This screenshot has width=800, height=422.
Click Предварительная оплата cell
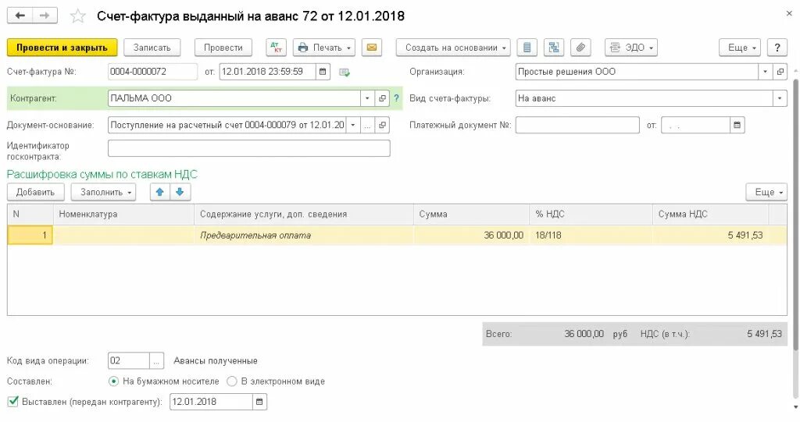point(304,235)
